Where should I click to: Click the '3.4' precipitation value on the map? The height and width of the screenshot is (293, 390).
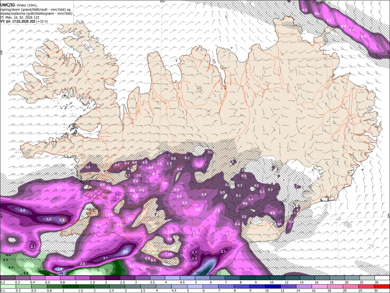point(23,210)
